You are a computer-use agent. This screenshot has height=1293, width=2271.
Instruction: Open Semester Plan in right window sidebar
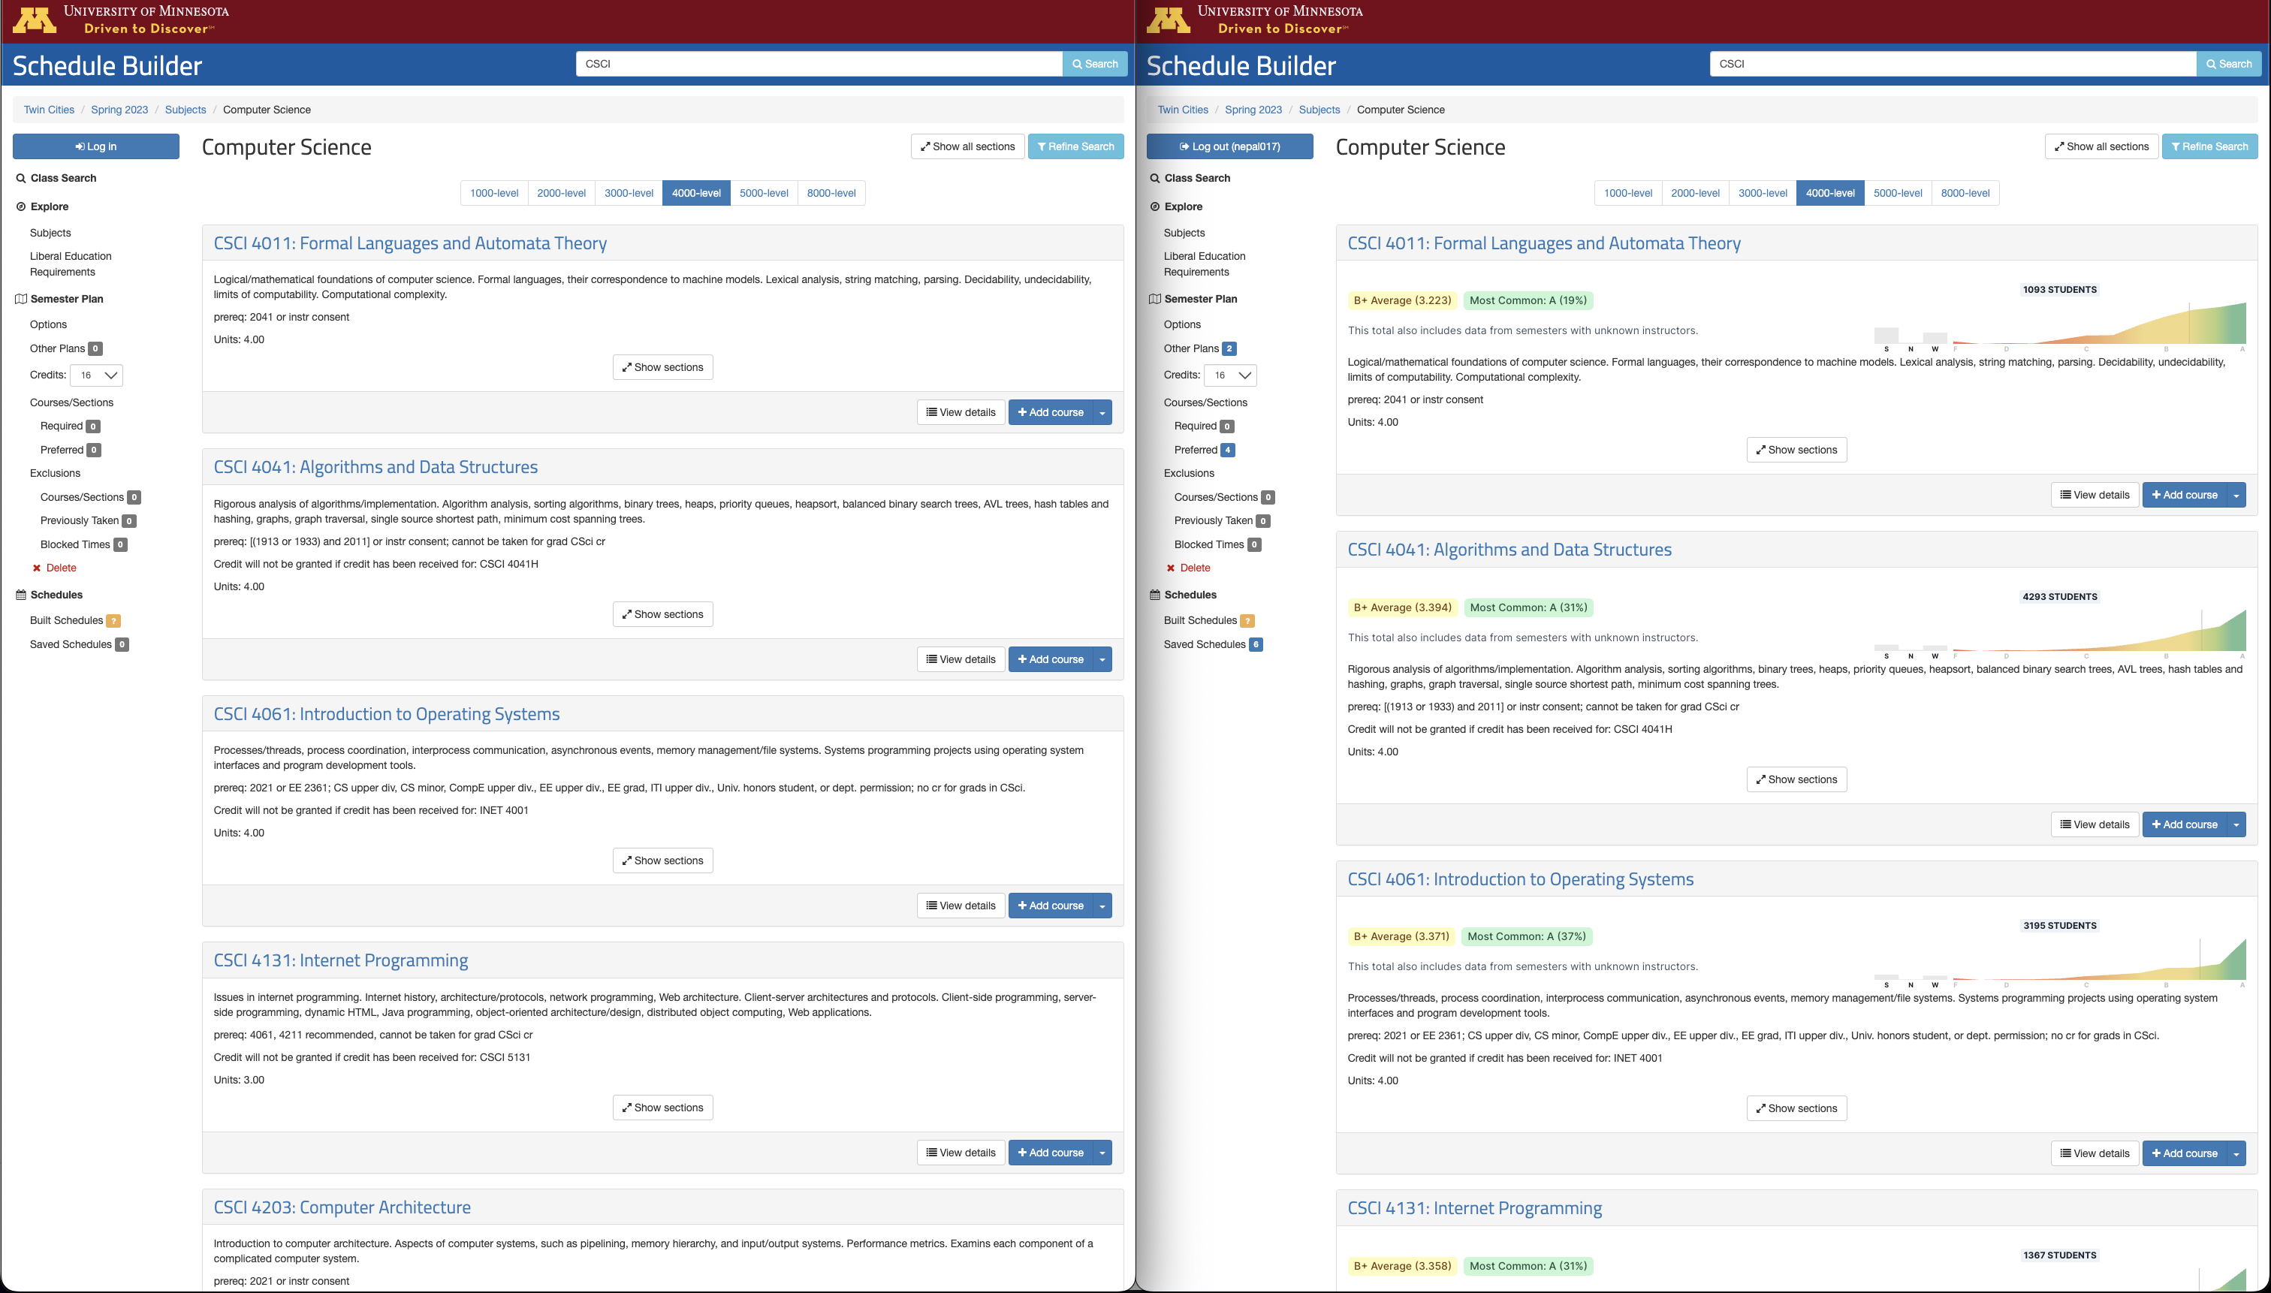(x=1193, y=298)
